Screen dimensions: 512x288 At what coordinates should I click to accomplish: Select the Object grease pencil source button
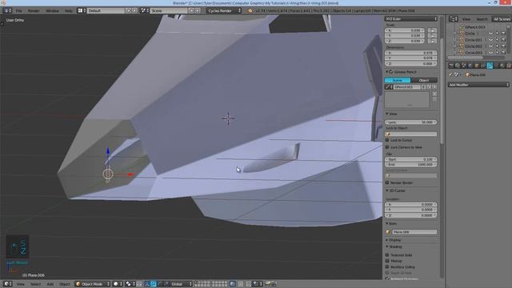coord(424,80)
